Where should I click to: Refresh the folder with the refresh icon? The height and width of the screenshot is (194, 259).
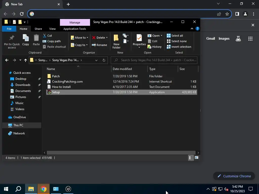point(104,60)
